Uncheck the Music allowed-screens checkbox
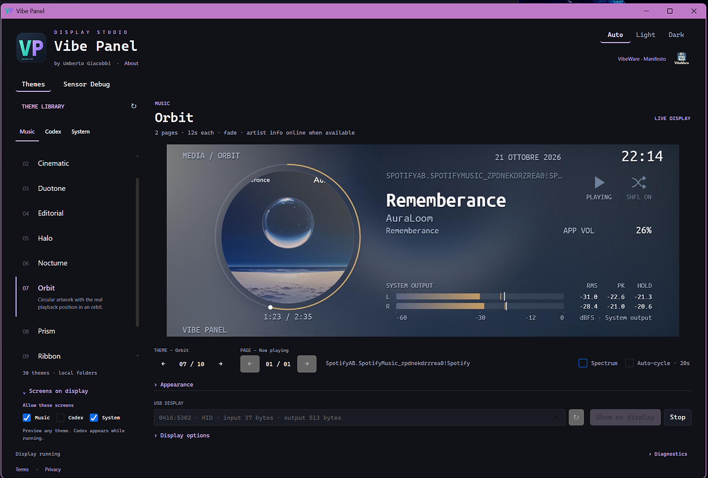The width and height of the screenshot is (708, 478). tap(27, 418)
